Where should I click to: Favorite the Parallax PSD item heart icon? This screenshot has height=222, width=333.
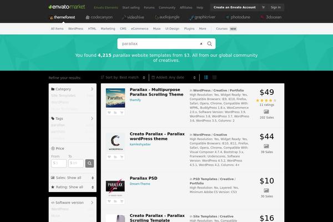(x=109, y=201)
